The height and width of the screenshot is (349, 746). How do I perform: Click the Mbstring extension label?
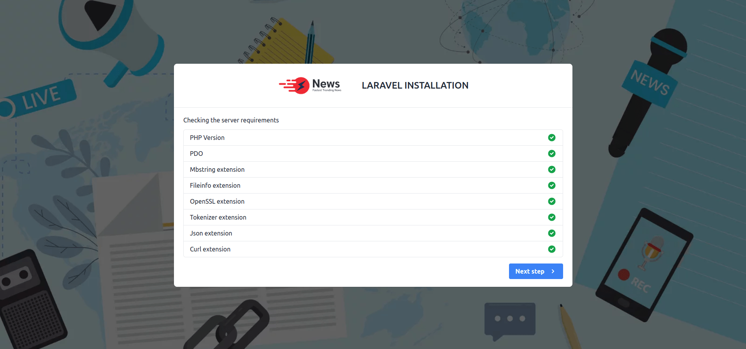(217, 169)
